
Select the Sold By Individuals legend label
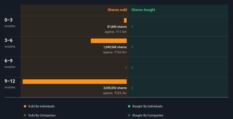pos(41,106)
